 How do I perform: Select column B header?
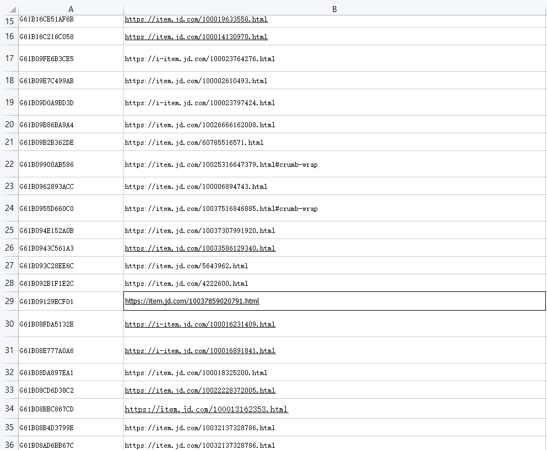(334, 9)
